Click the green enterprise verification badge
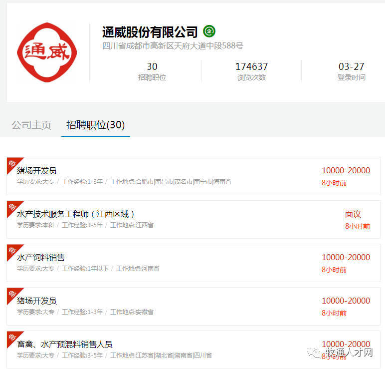 pos(209,31)
